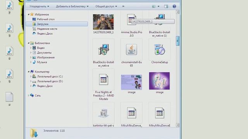This screenshot has height=139, width=248.
Task: Select the Сеть network icon
Action: coord(32,95)
